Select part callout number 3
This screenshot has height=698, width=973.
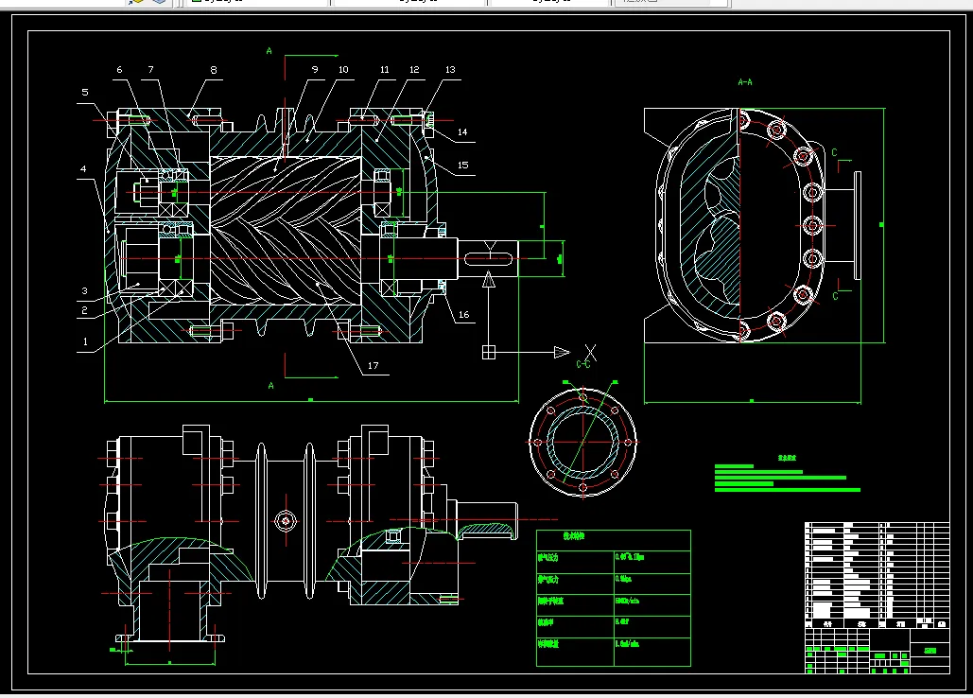click(x=84, y=290)
